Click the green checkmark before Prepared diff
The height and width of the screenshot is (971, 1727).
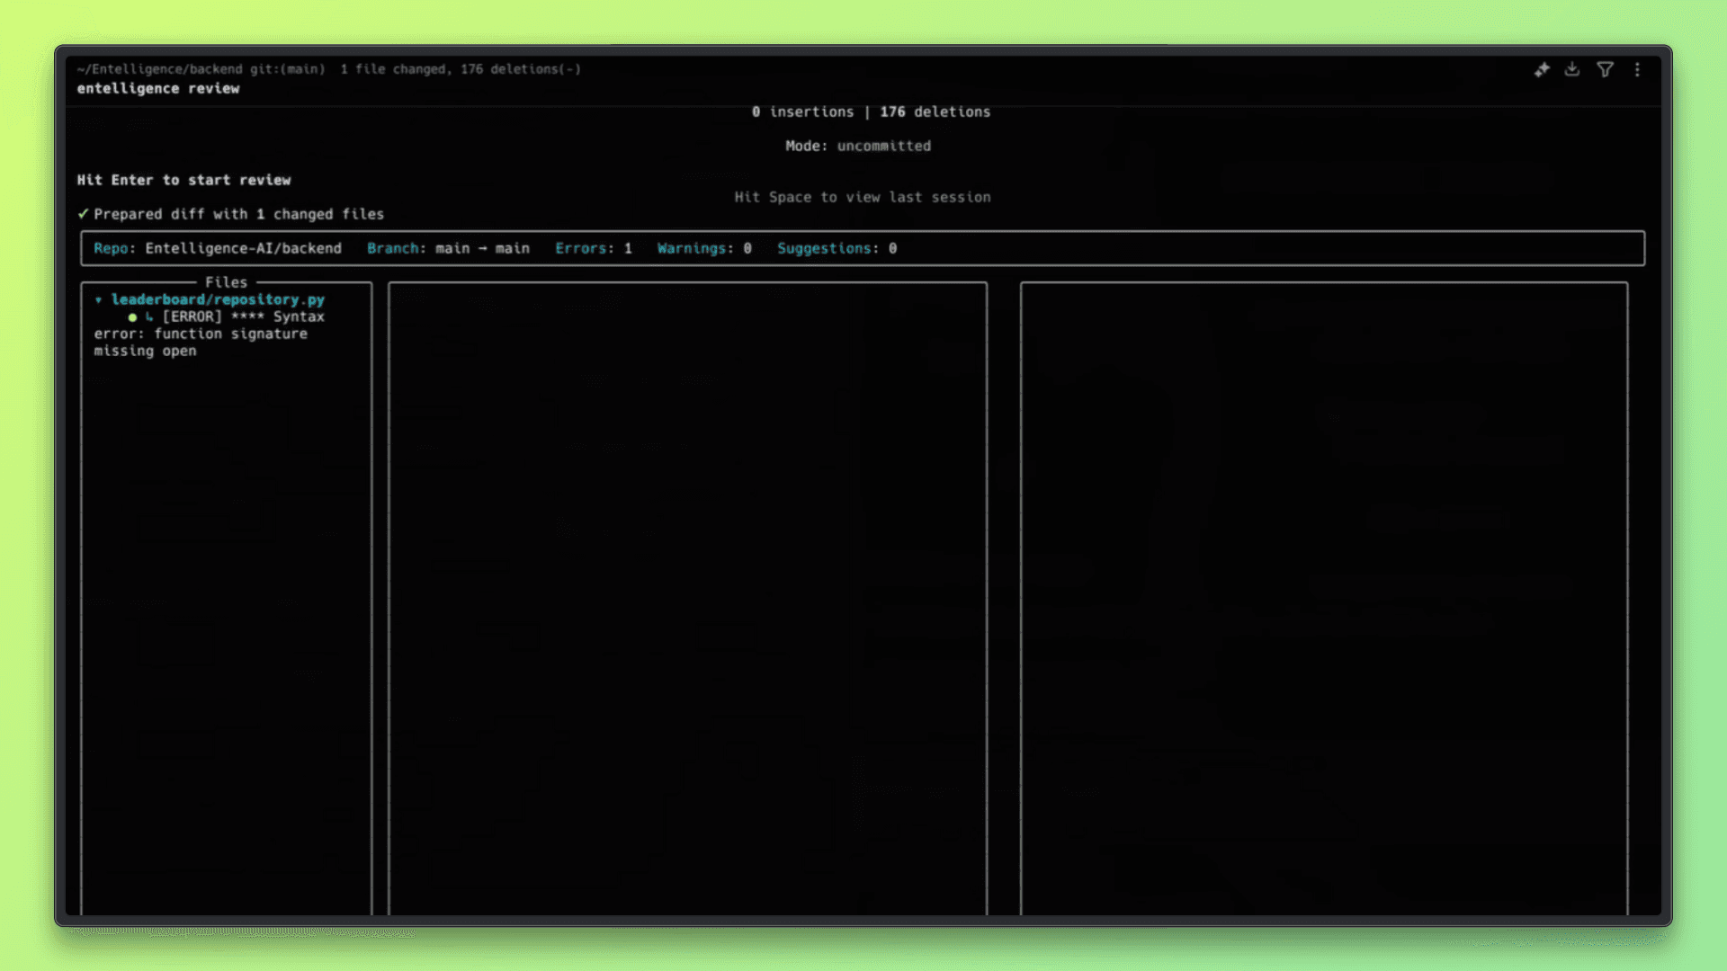(83, 214)
